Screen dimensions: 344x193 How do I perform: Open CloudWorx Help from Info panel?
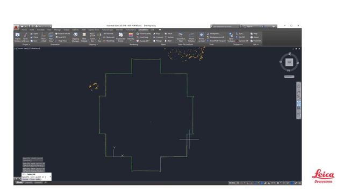click(x=254, y=34)
